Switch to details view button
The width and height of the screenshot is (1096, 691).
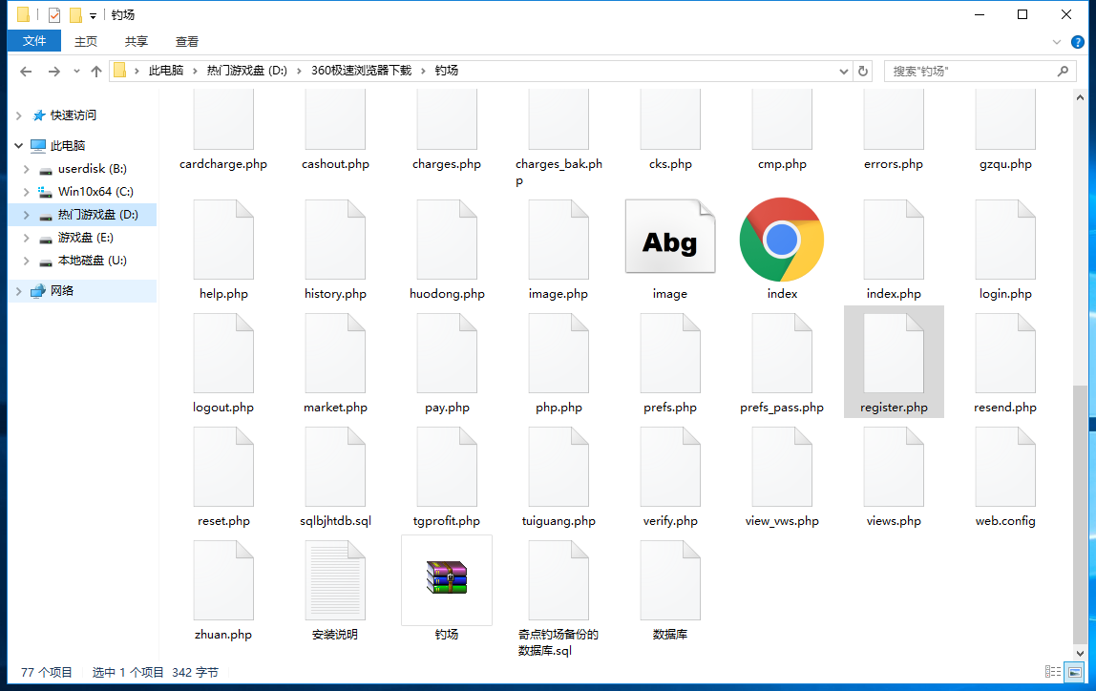1053,673
